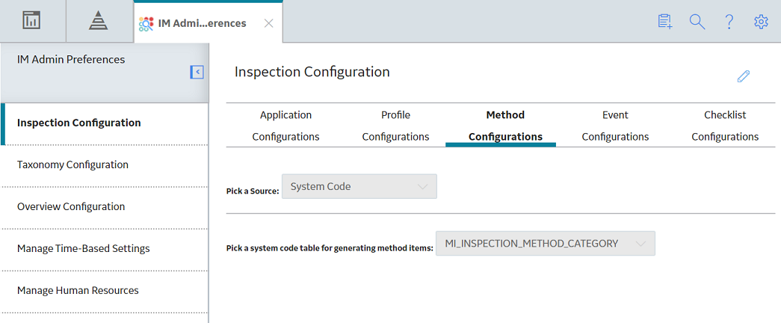Click the System Code dropdown arrow
The height and width of the screenshot is (323, 781).
[x=422, y=187]
